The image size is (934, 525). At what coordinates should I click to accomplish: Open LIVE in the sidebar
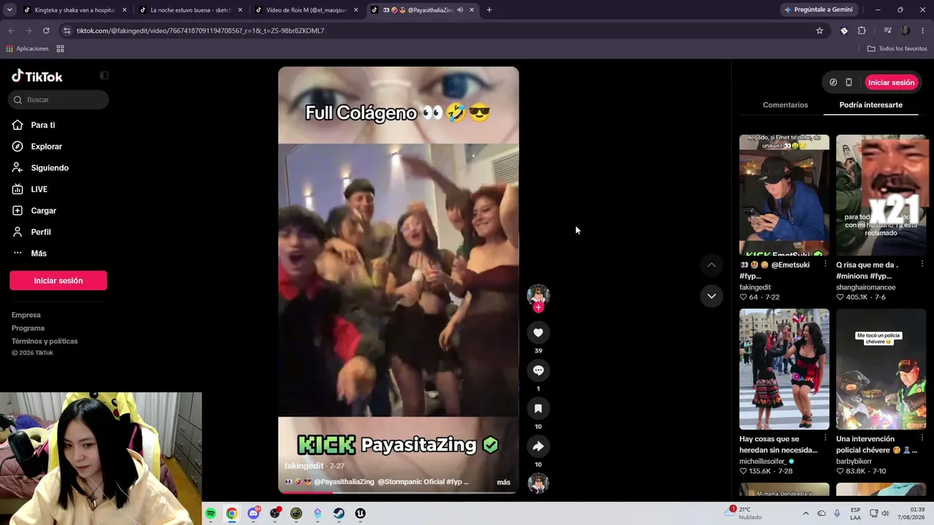point(39,189)
